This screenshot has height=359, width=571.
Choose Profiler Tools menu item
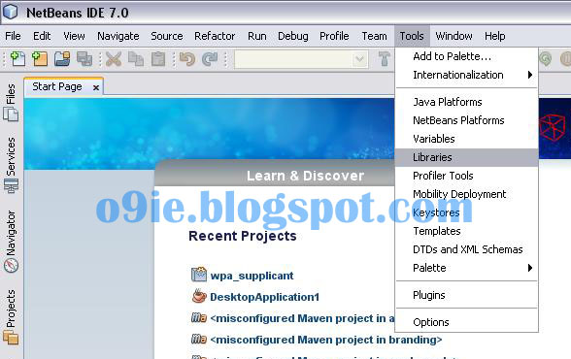[466, 176]
